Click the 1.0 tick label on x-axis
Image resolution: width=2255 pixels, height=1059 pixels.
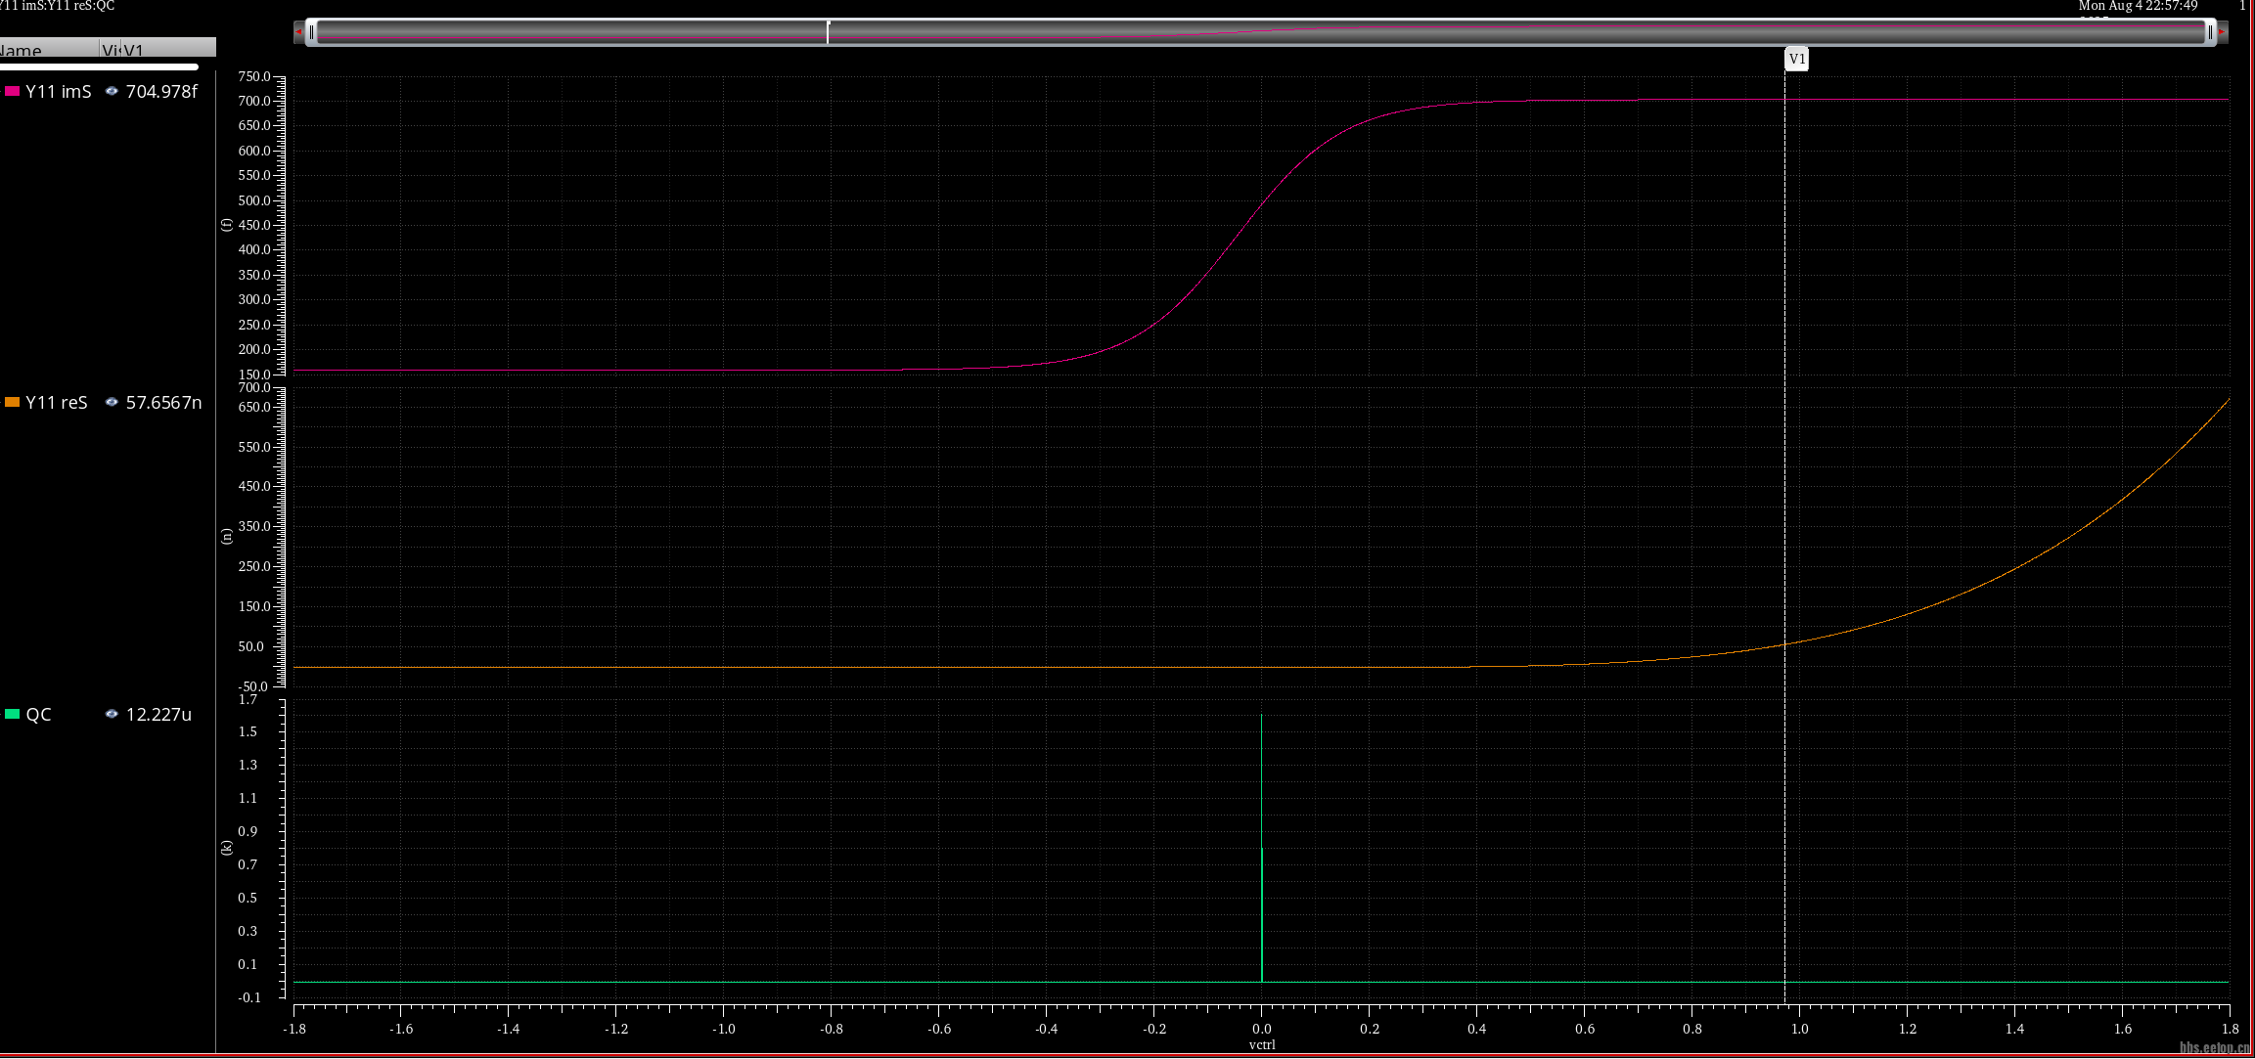[1800, 1029]
